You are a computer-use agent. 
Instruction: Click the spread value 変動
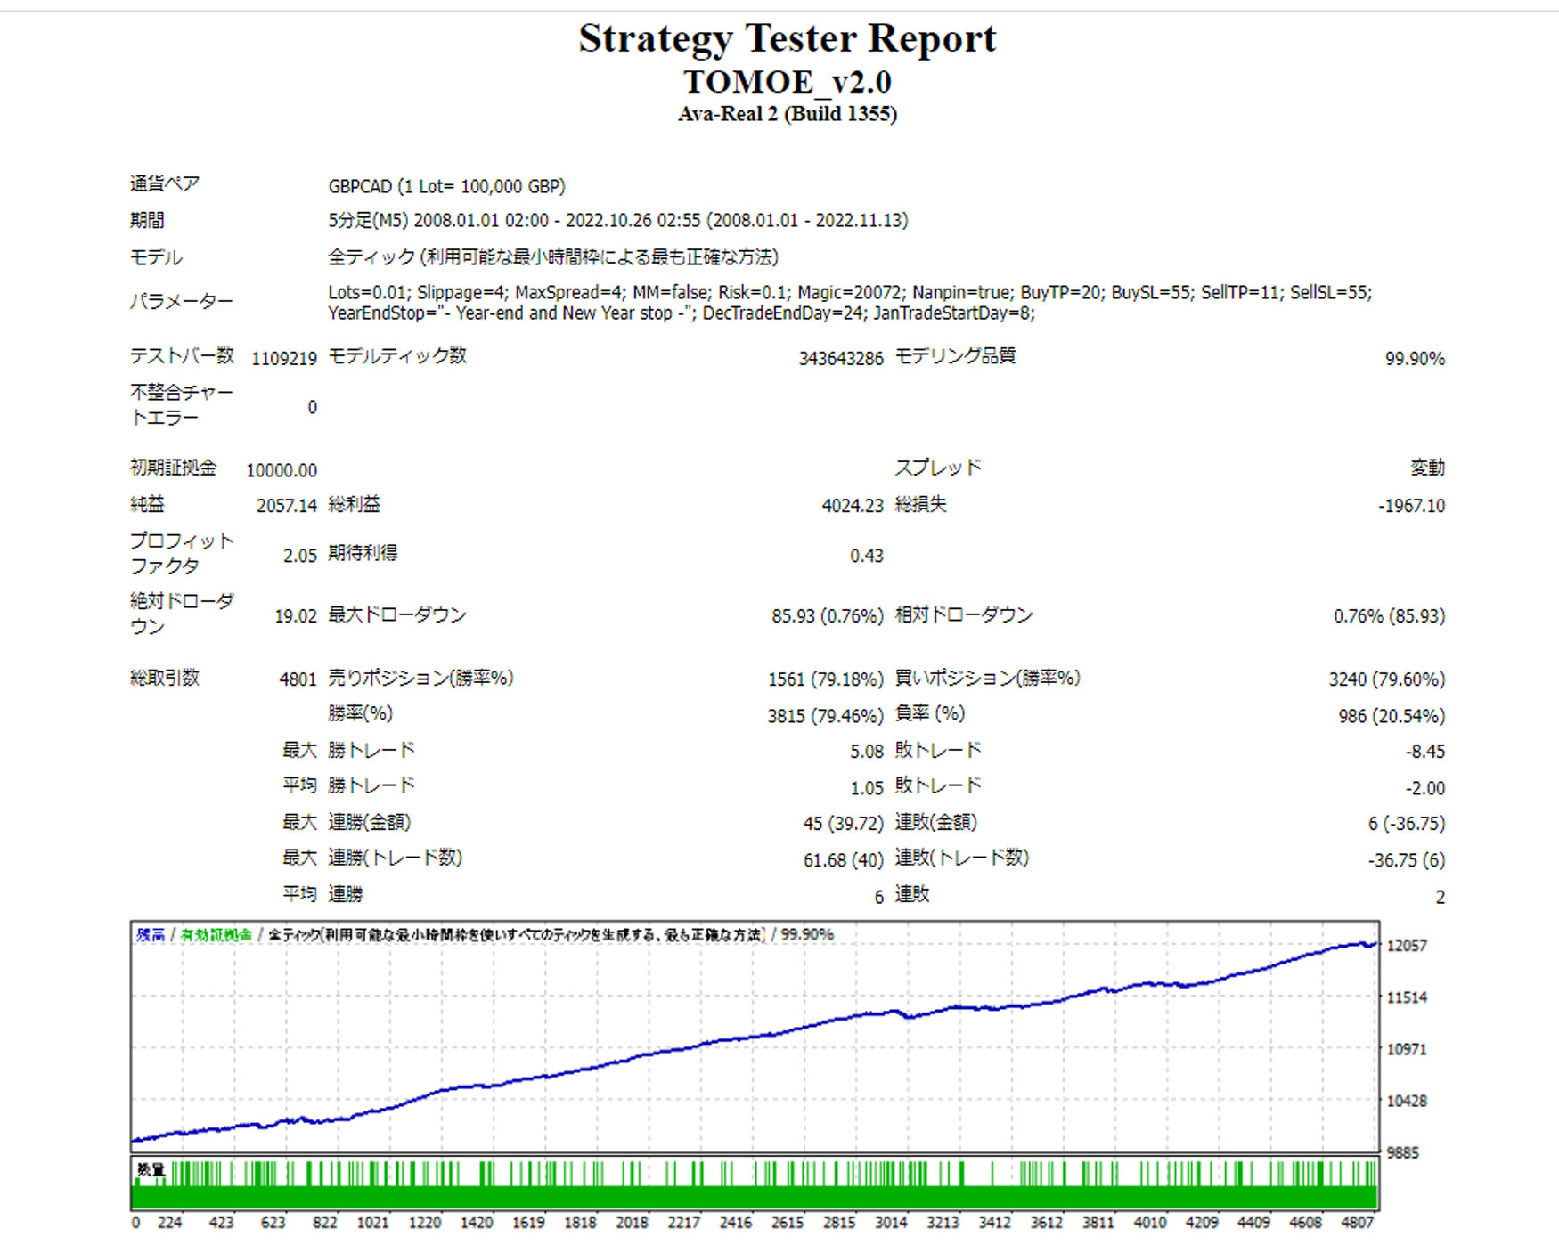pyautogui.click(x=1427, y=468)
